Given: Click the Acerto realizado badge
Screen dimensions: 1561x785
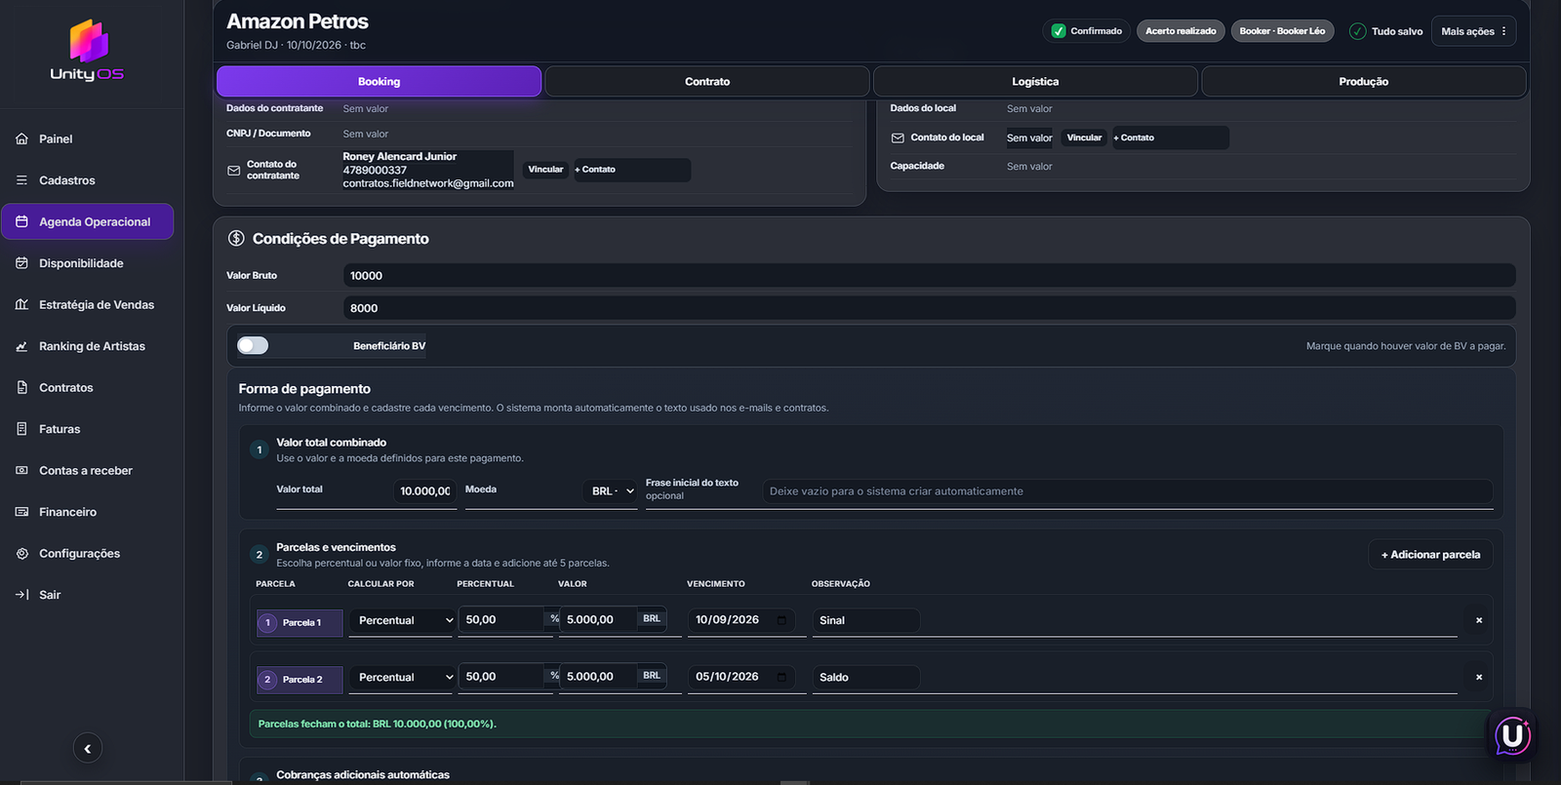Looking at the screenshot, I should click(1181, 31).
